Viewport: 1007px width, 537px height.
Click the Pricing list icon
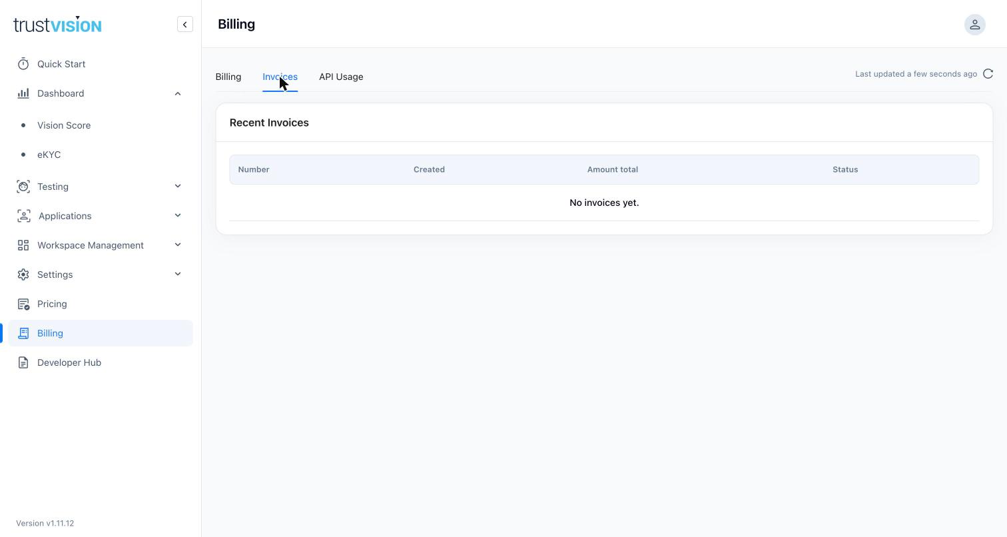click(23, 304)
